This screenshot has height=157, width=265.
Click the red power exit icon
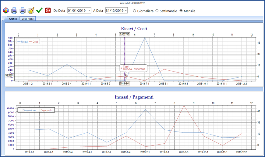point(48,11)
